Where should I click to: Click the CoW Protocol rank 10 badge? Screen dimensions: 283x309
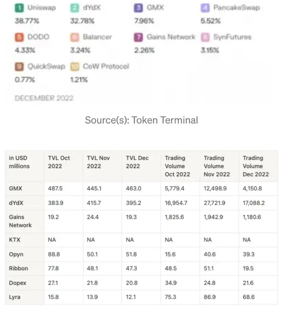tap(75, 67)
